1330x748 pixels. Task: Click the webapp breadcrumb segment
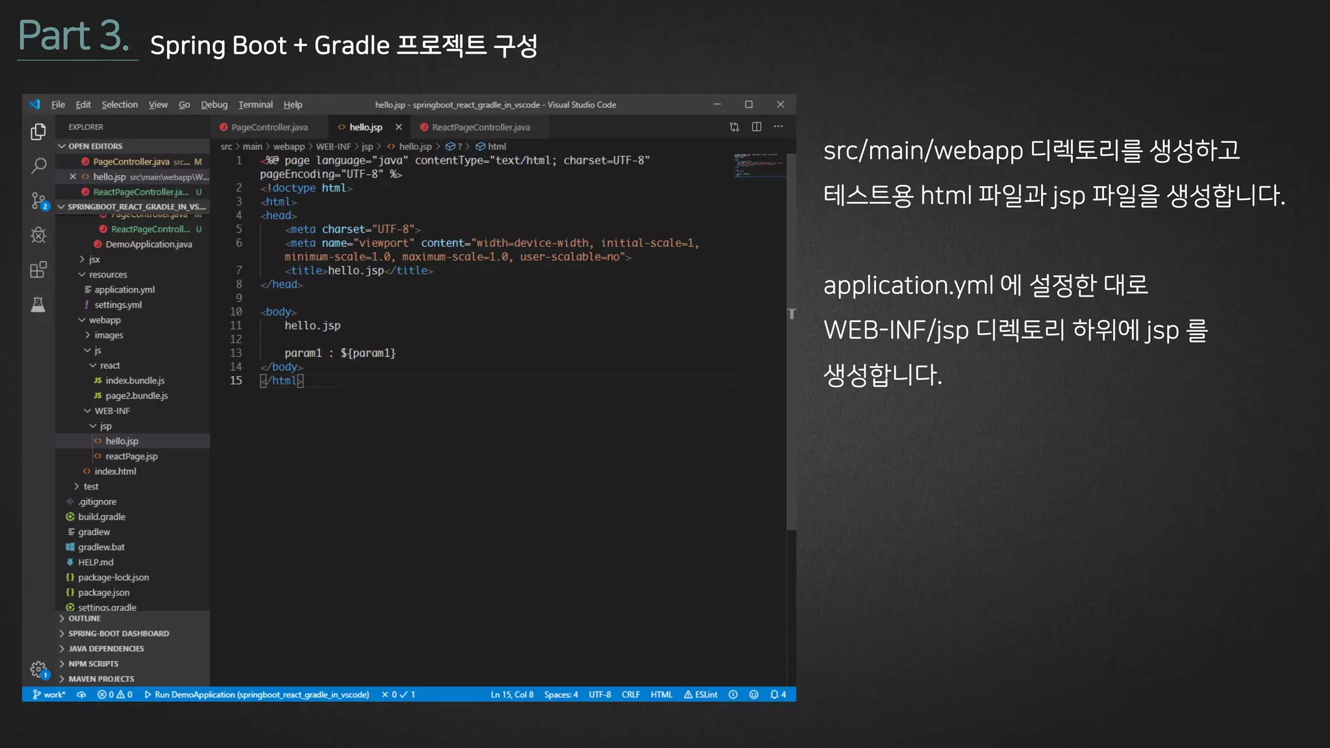(288, 147)
